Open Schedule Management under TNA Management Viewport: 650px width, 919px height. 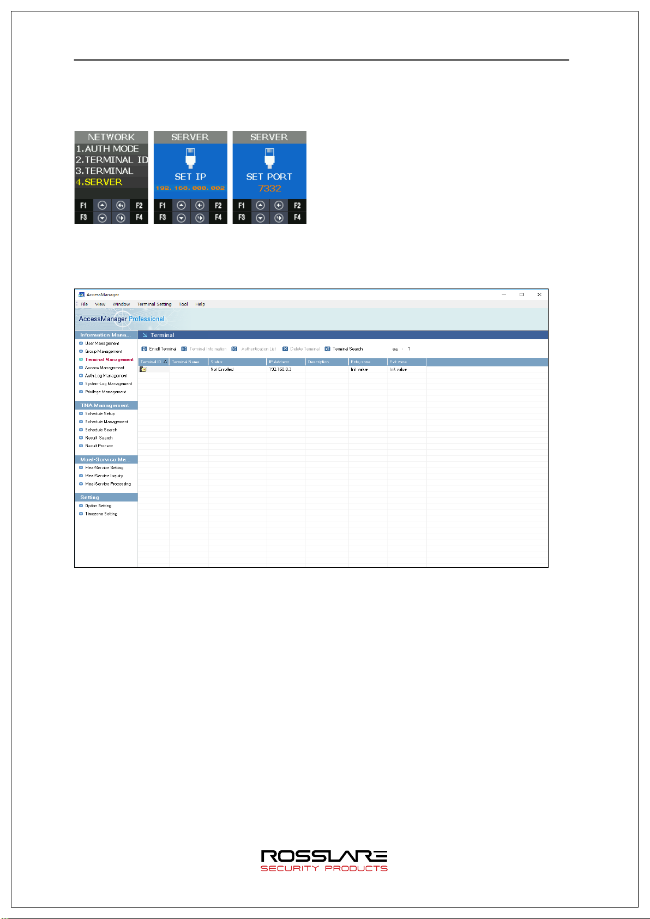(x=106, y=422)
